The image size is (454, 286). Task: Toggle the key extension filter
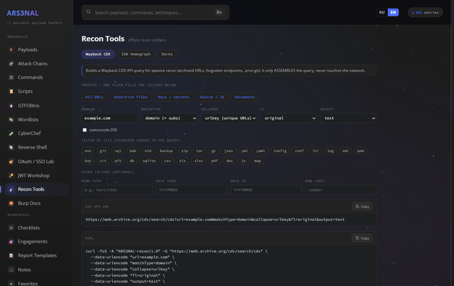88,161
